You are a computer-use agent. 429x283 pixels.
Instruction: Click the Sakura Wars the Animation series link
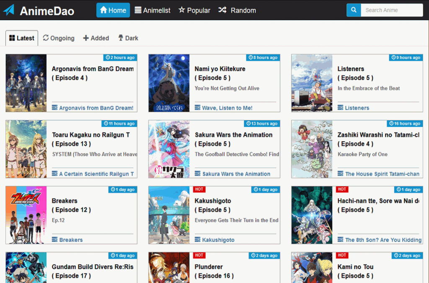[236, 174]
